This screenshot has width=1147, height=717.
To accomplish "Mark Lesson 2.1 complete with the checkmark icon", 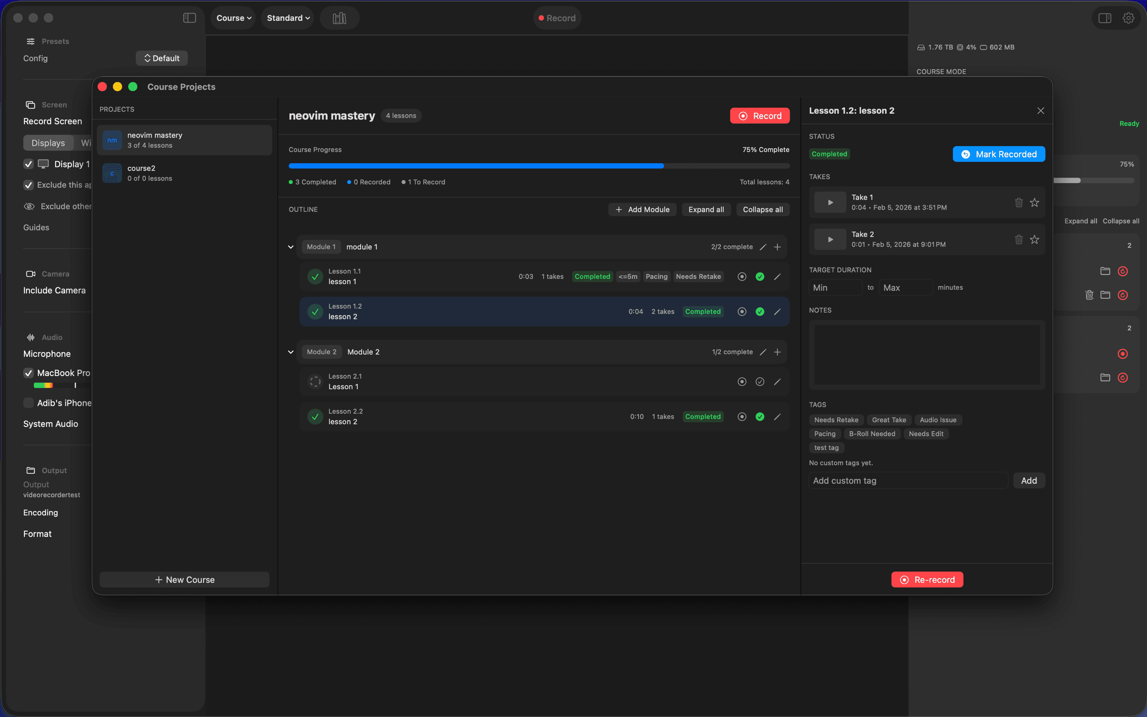I will 759,382.
